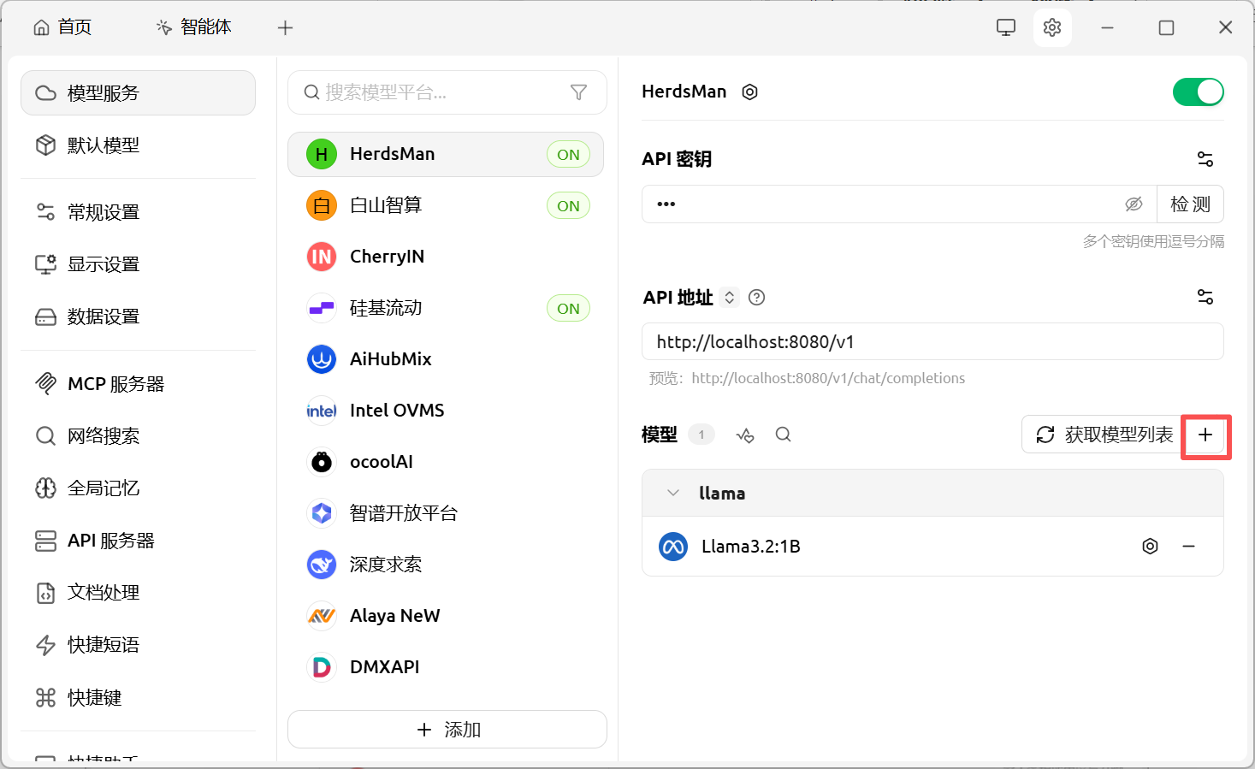The height and width of the screenshot is (769, 1255).
Task: Open HerdsMan provider settings gear
Action: click(749, 92)
